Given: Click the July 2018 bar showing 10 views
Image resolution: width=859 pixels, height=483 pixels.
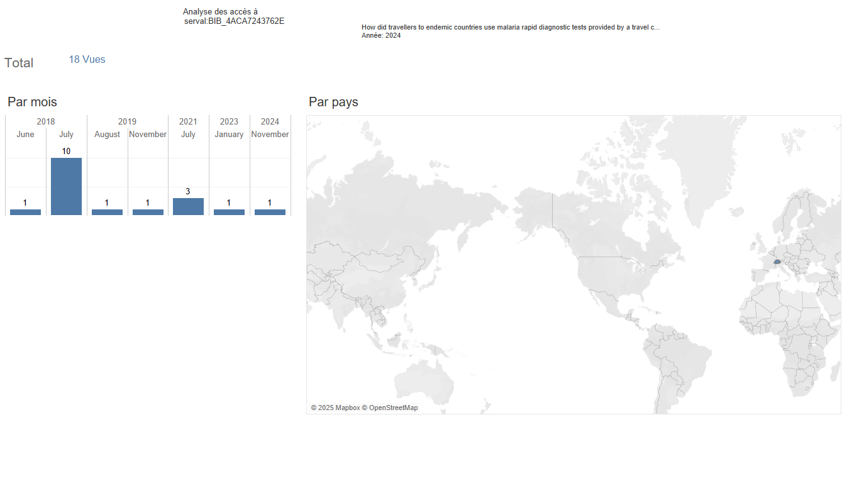Looking at the screenshot, I should point(66,186).
